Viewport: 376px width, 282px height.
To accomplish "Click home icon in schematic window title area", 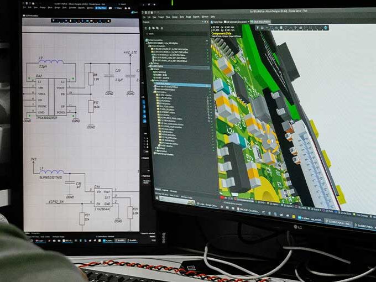I will (126, 8).
